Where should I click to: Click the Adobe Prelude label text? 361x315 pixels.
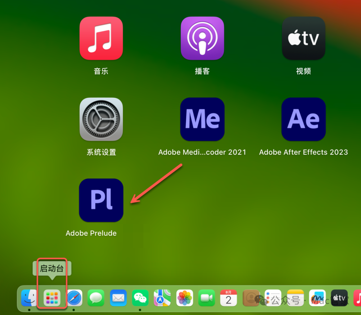pos(91,233)
